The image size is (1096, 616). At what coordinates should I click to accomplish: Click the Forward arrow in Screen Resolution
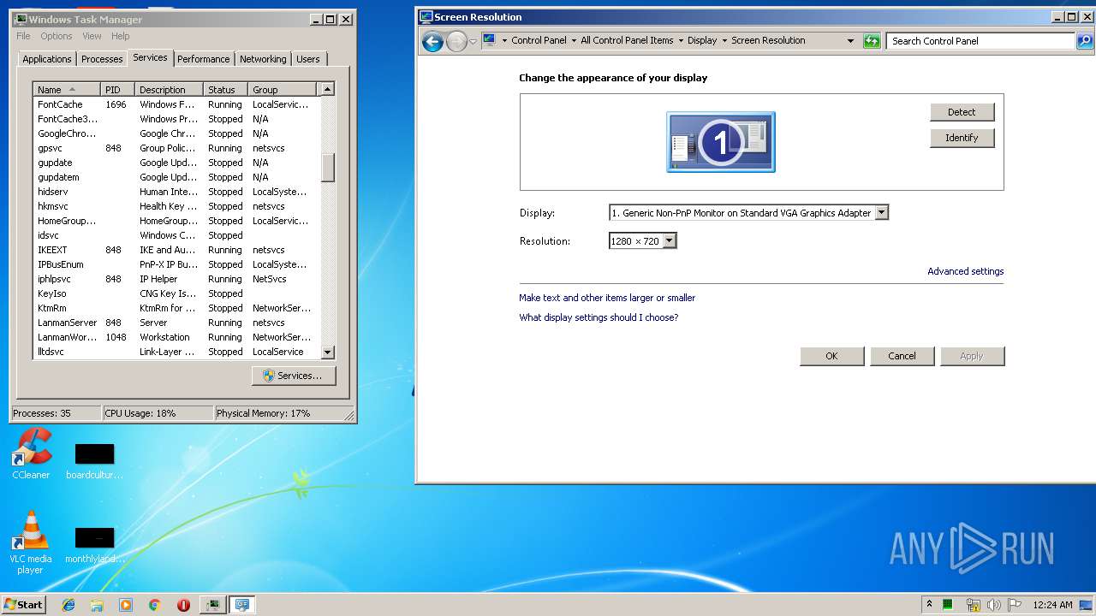tap(456, 41)
